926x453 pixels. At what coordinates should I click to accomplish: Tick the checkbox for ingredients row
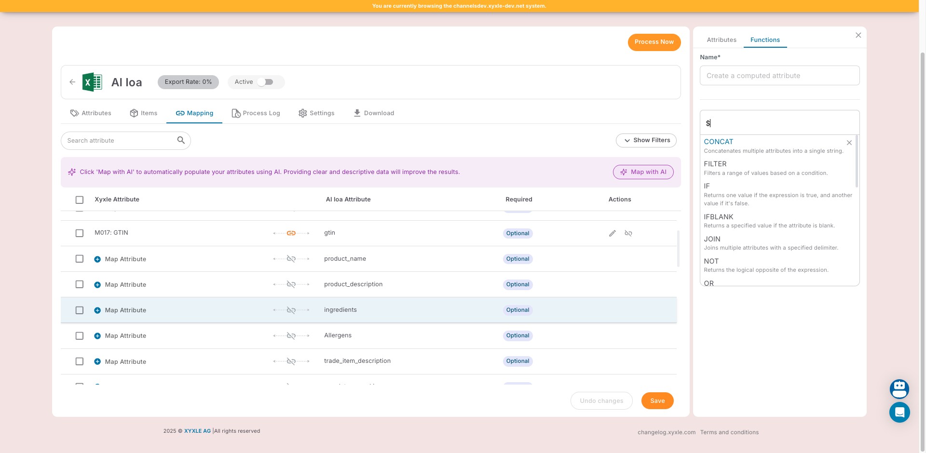(x=80, y=310)
